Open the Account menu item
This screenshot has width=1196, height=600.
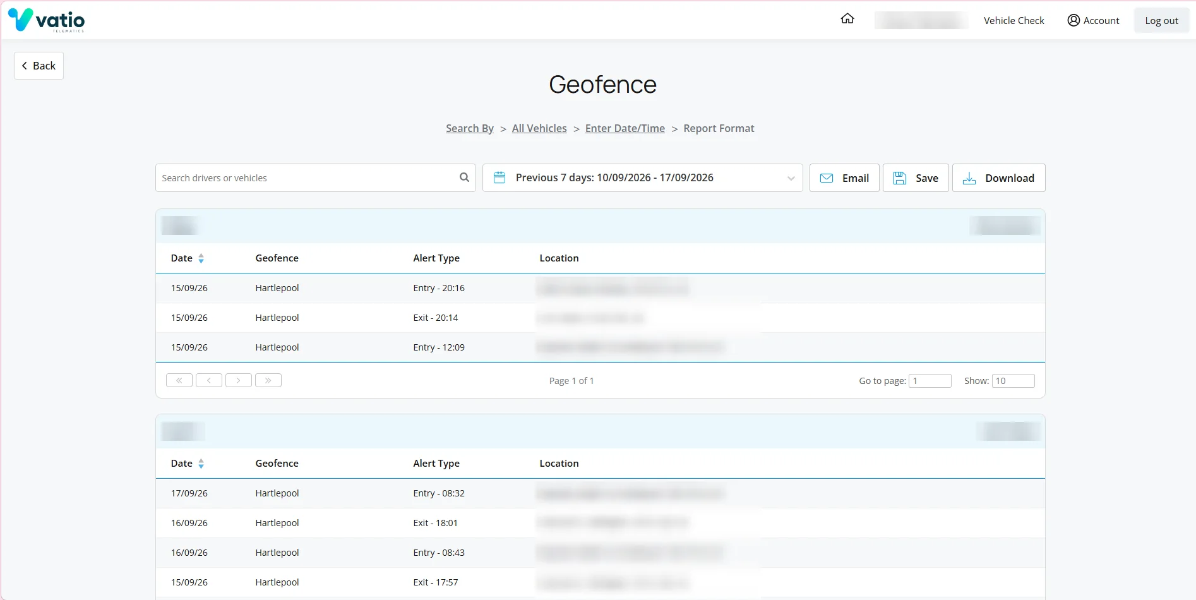tap(1093, 20)
